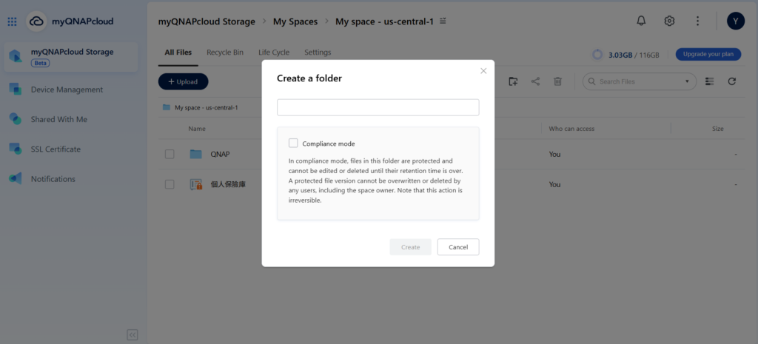The image size is (758, 344).
Task: Open Device Management in the sidebar
Action: point(67,90)
